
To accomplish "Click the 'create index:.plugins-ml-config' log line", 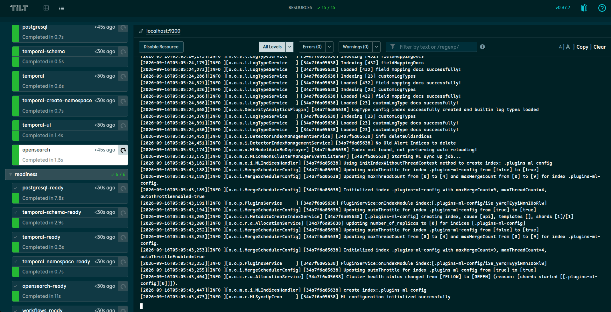I will (x=284, y=290).
